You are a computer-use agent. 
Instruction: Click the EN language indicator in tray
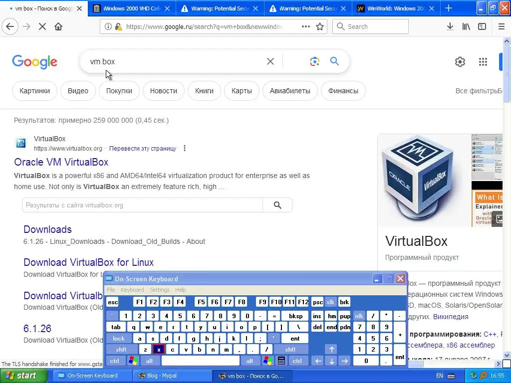tap(440, 376)
